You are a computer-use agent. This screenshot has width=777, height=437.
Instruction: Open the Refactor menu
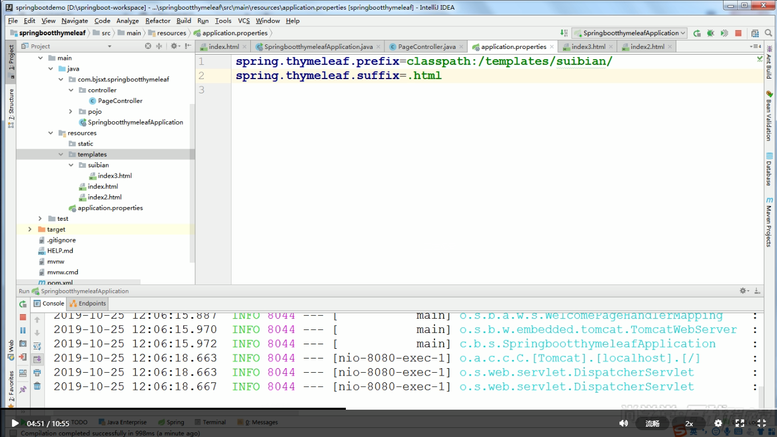[x=158, y=20]
